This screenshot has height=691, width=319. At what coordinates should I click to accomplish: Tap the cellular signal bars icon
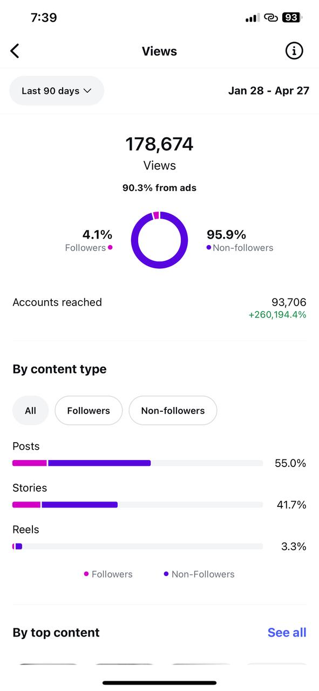(x=252, y=18)
